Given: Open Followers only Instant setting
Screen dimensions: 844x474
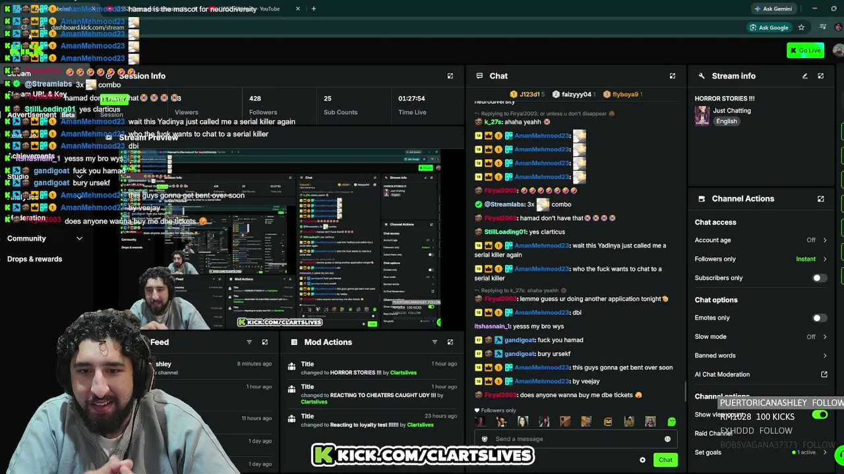Looking at the screenshot, I should click(x=761, y=259).
